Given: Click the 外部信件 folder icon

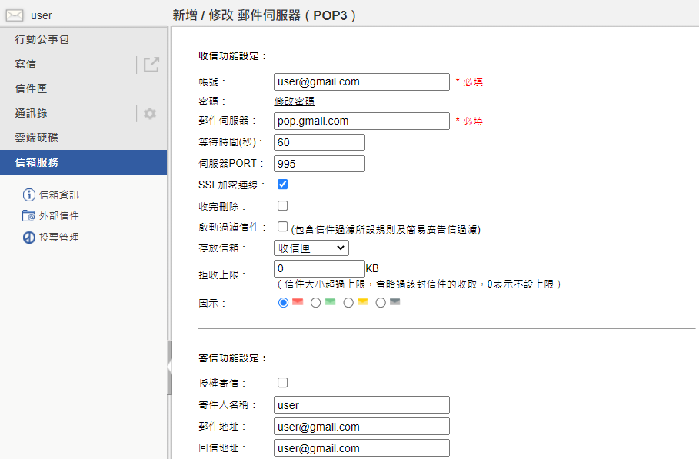Looking at the screenshot, I should pyautogui.click(x=27, y=216).
